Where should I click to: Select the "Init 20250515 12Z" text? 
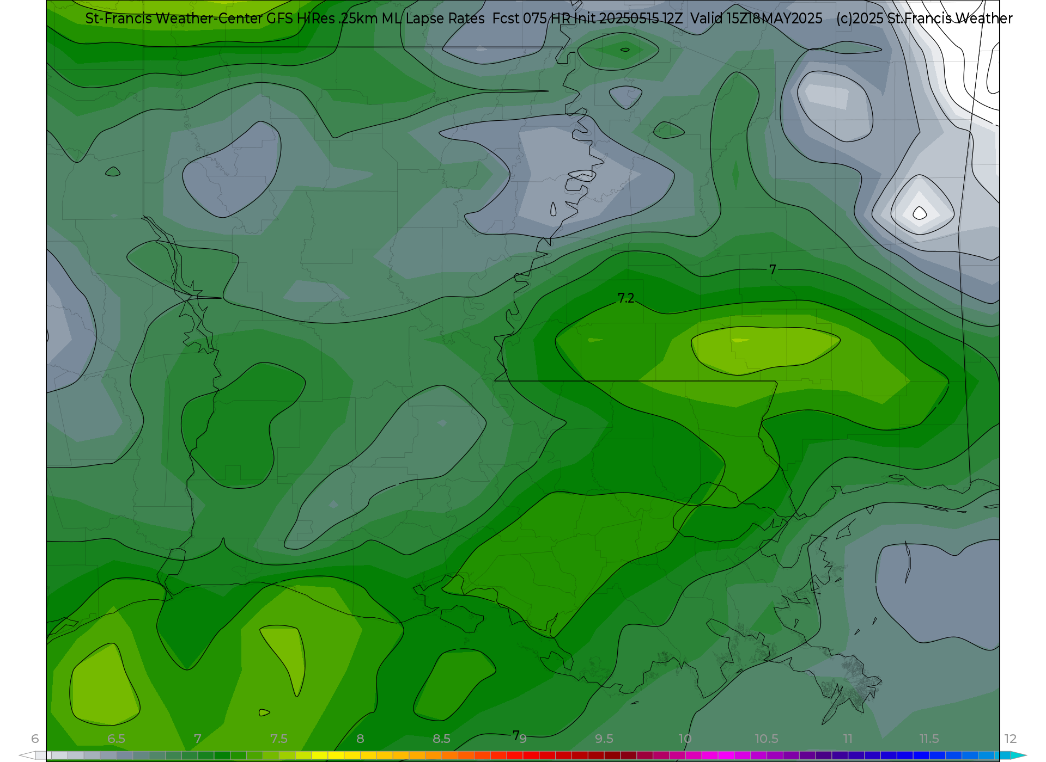tap(628, 19)
